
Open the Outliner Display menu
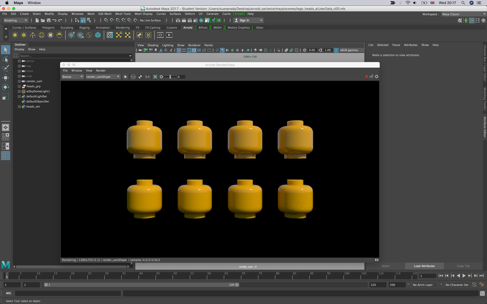click(19, 49)
